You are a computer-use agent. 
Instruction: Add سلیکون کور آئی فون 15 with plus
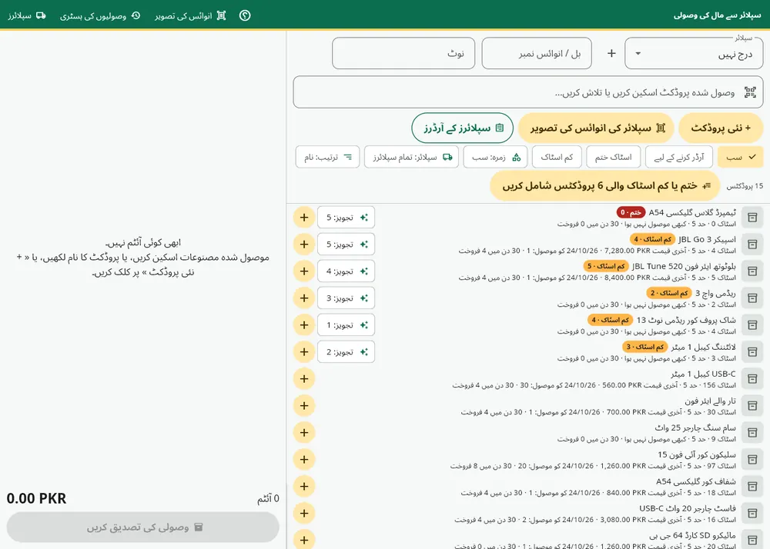304,459
